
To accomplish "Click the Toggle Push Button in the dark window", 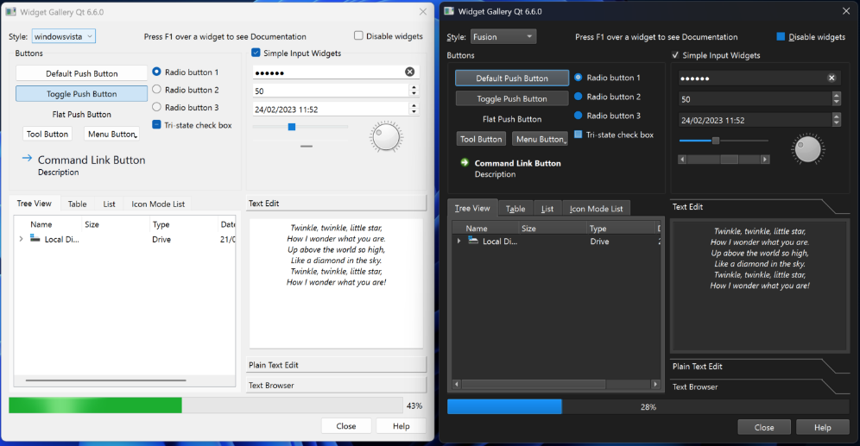I will coord(512,98).
